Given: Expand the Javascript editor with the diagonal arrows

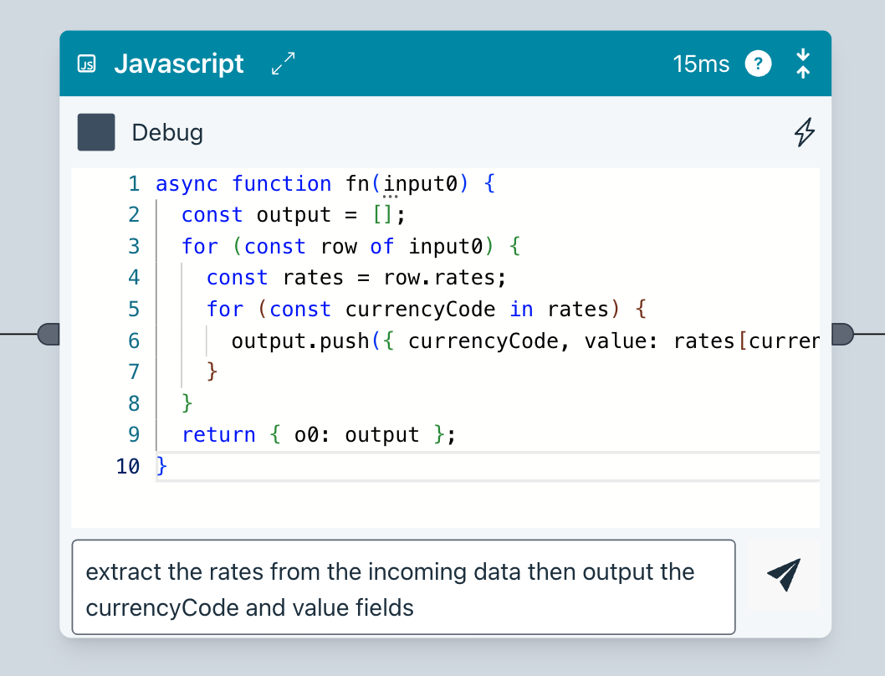Looking at the screenshot, I should (x=284, y=64).
